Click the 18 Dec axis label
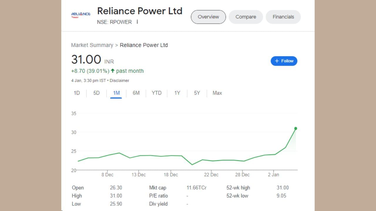 171,175
